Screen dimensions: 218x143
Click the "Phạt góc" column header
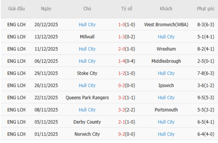[205, 9]
